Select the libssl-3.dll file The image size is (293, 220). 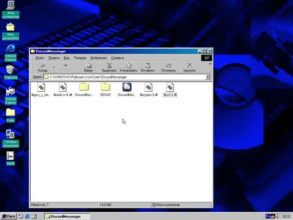[170, 87]
